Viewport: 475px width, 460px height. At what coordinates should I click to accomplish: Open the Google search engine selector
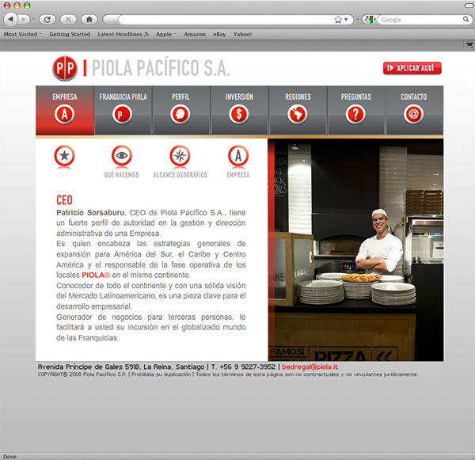pyautogui.click(x=370, y=19)
